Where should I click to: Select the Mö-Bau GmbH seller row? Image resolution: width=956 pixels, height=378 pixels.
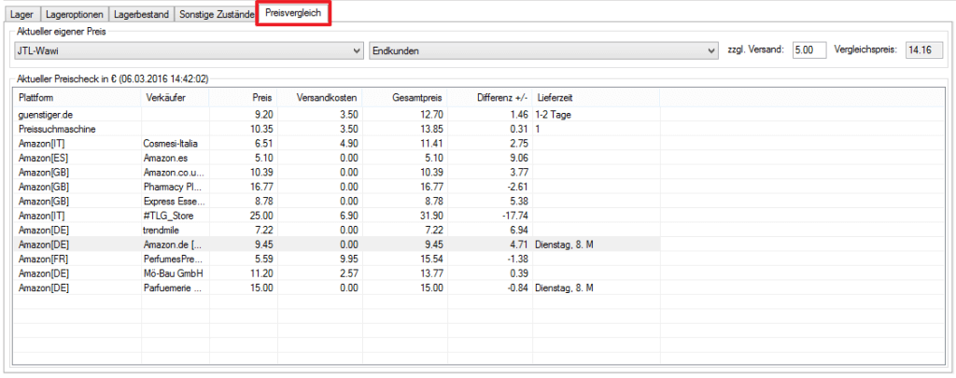pyautogui.click(x=174, y=273)
